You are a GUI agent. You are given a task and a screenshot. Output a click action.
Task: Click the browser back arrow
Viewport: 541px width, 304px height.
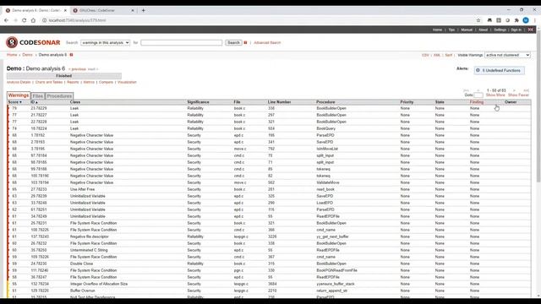(6, 20)
